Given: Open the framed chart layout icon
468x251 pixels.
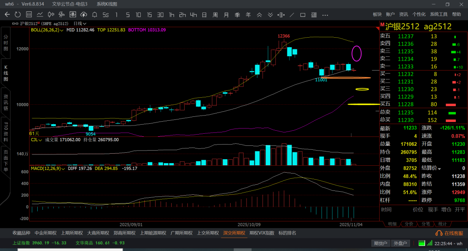Looking at the screenshot, I should pyautogui.click(x=72, y=15).
